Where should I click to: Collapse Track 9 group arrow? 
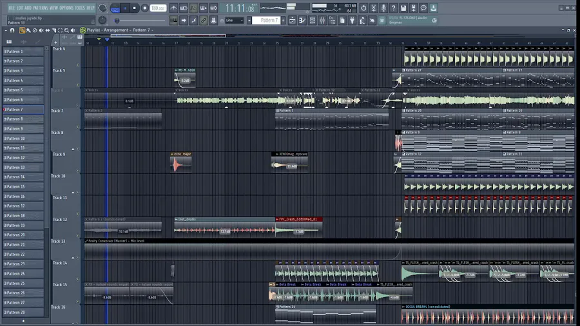pyautogui.click(x=73, y=149)
